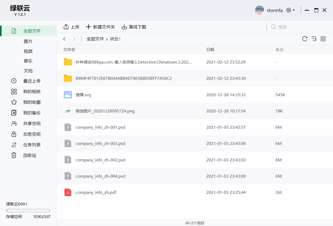The width and height of the screenshot is (333, 226).
Task: Click folder name 8984F4F7012E67B604ABB4D7865B8D0BFF7A56C2
Action: pyautogui.click(x=124, y=78)
